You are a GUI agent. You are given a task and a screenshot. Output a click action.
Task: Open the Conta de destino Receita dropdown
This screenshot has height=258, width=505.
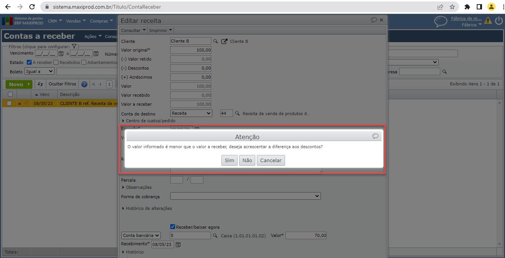(x=191, y=113)
